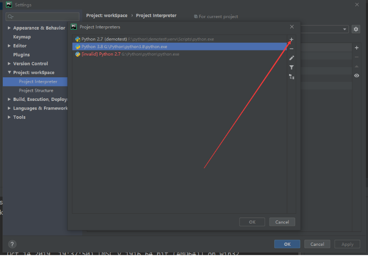Click PyCharm logo in Project Interpreters title
Image resolution: width=368 pixels, height=256 pixels.
point(74,27)
